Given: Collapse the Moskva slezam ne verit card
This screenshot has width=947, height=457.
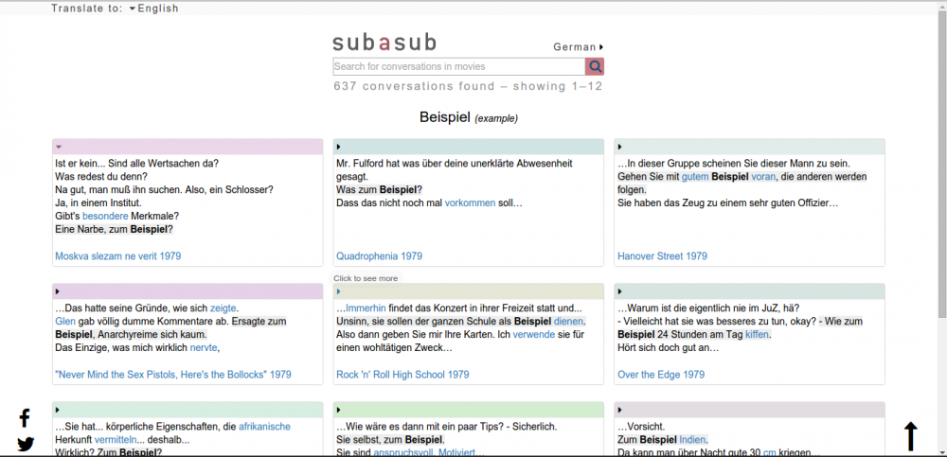Looking at the screenshot, I should pos(59,148).
